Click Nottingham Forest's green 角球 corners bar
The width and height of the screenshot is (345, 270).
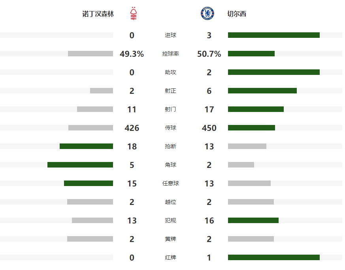(x=80, y=165)
